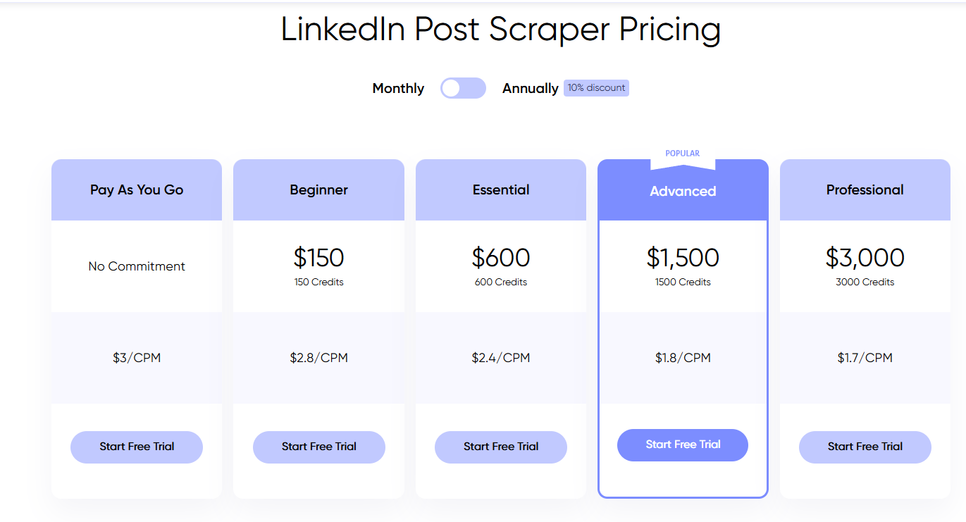Click the $3/CPM rate cell
The width and height of the screenshot is (966, 522).
(x=137, y=358)
